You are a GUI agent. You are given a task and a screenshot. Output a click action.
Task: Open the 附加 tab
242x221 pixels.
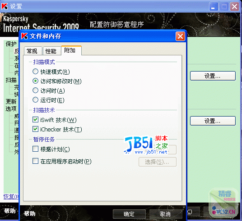[x=71, y=50]
